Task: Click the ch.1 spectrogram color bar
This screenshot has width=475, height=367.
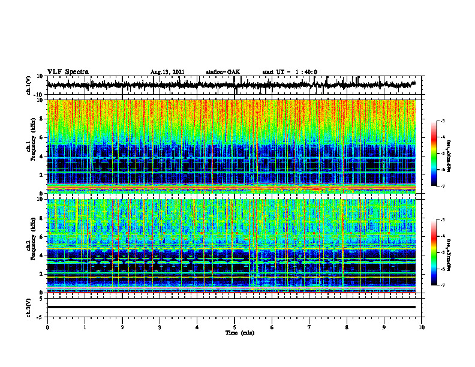Action: pos(434,154)
